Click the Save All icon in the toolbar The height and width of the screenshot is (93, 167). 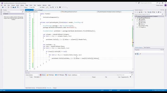click(15, 7)
